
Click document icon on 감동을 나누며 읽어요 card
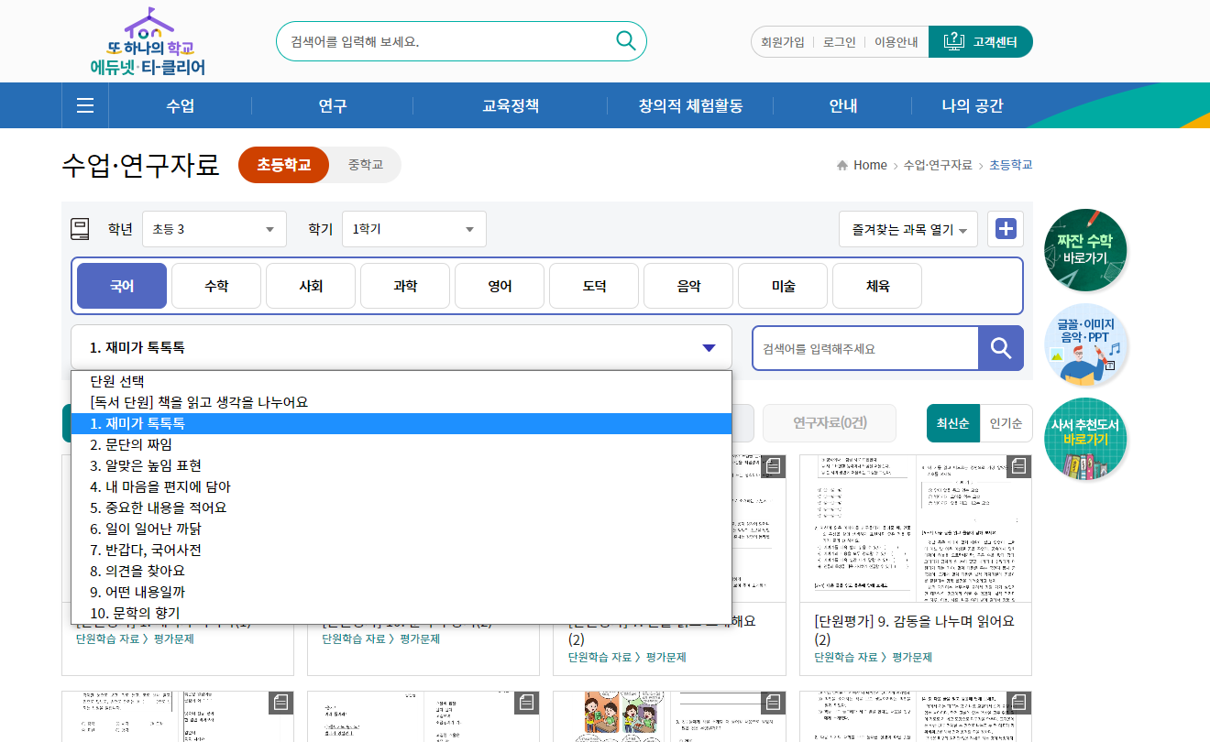pos(1017,466)
